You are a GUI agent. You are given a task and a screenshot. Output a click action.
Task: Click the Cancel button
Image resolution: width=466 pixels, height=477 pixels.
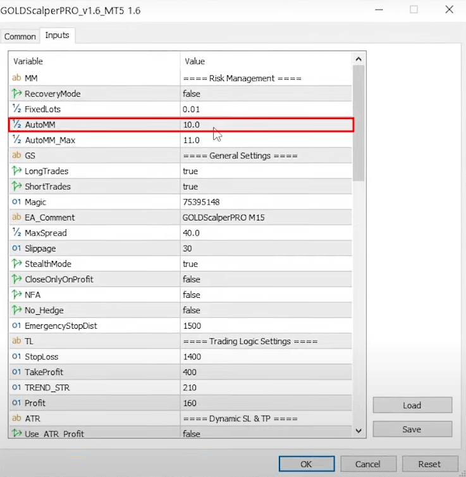point(368,464)
